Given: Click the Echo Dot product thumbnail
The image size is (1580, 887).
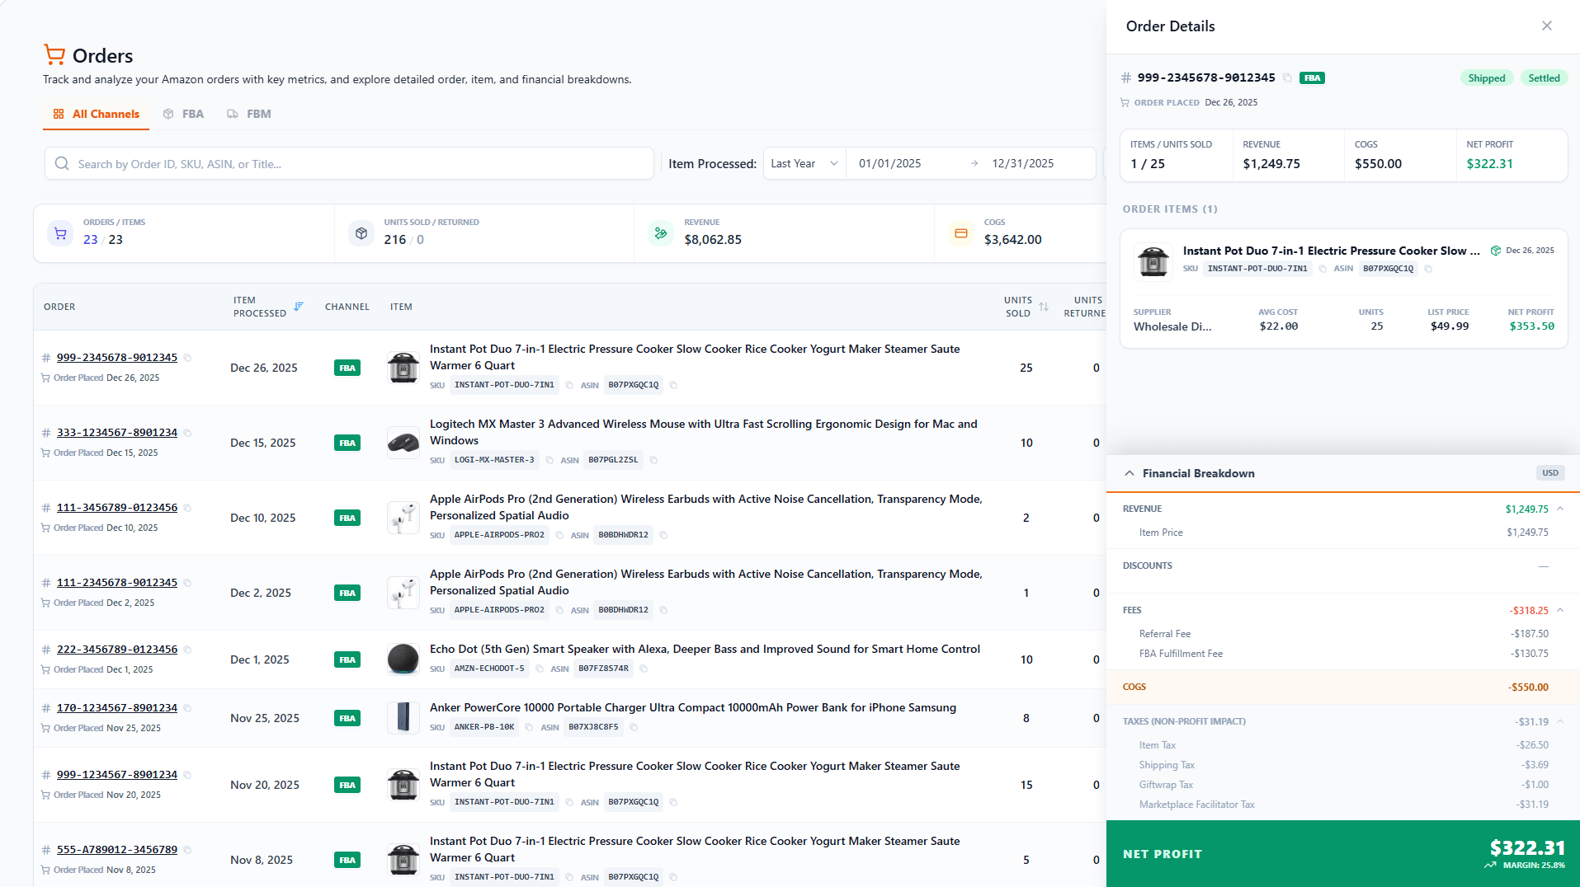Looking at the screenshot, I should [x=403, y=659].
